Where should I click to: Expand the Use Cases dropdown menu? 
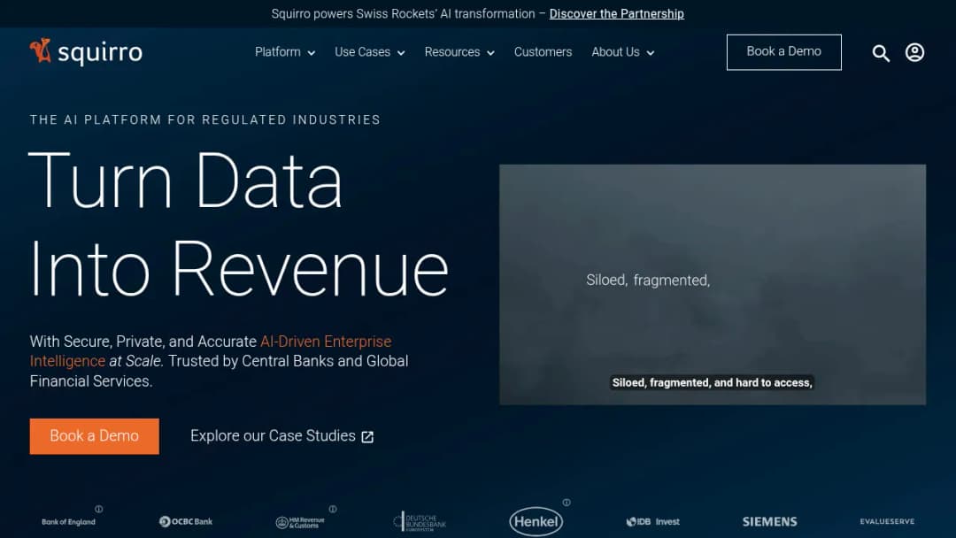pos(369,52)
